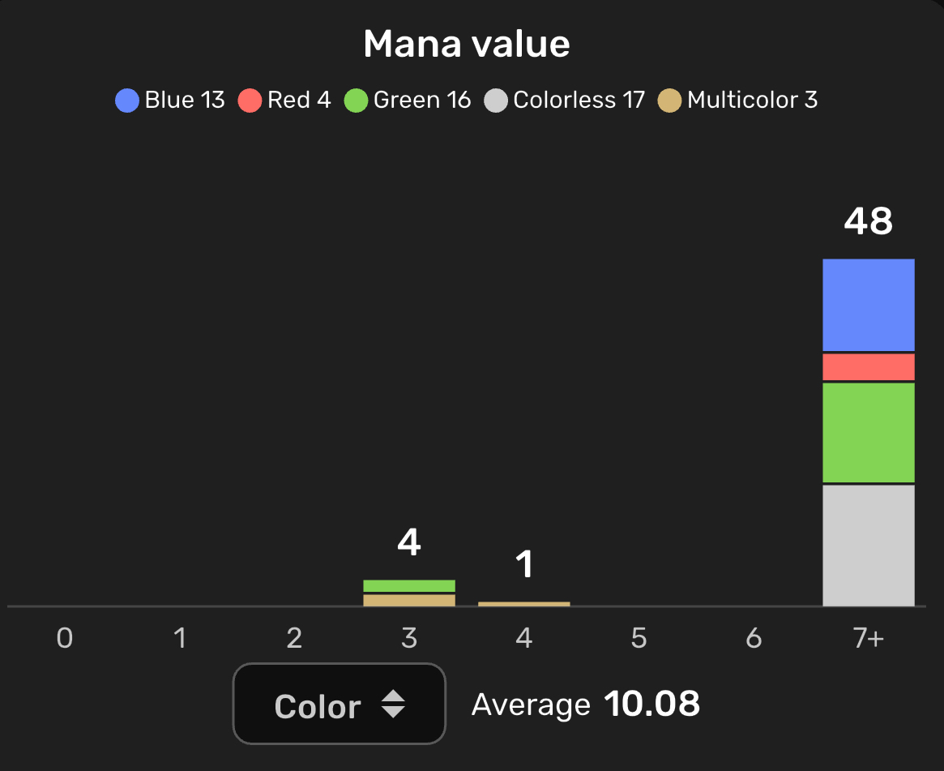Click the 0 label on the x-axis
Screen dimensions: 944x771
pyautogui.click(x=65, y=639)
